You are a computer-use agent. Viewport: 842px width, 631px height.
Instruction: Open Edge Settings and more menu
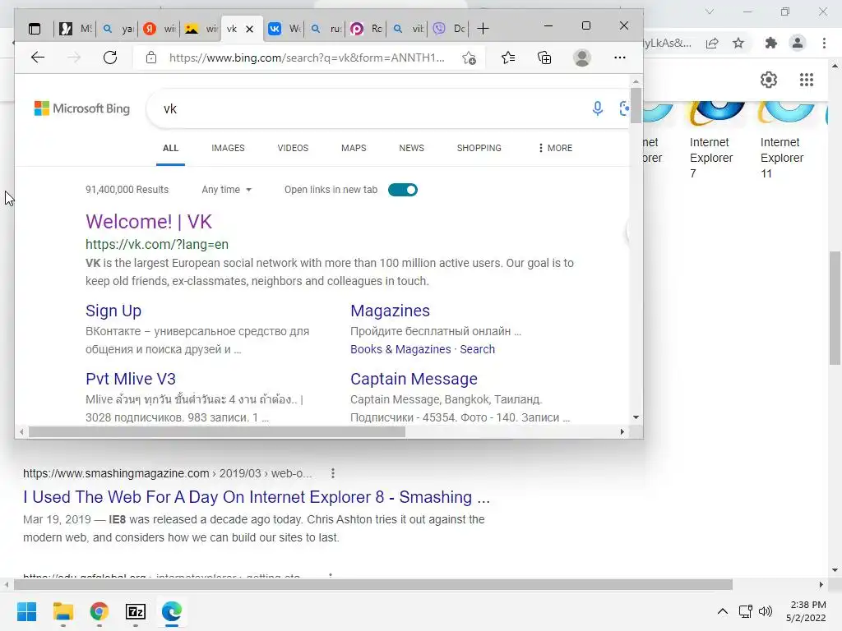point(620,58)
